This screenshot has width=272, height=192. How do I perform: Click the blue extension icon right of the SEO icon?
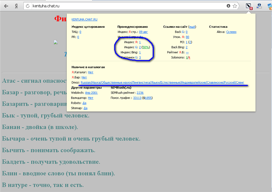tap(259, 6)
